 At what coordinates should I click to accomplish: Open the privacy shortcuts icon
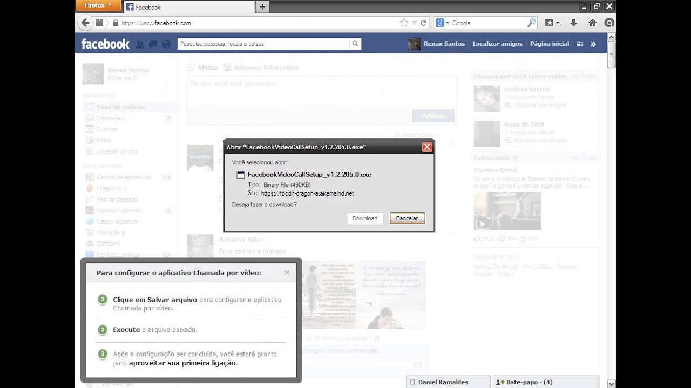tap(580, 44)
